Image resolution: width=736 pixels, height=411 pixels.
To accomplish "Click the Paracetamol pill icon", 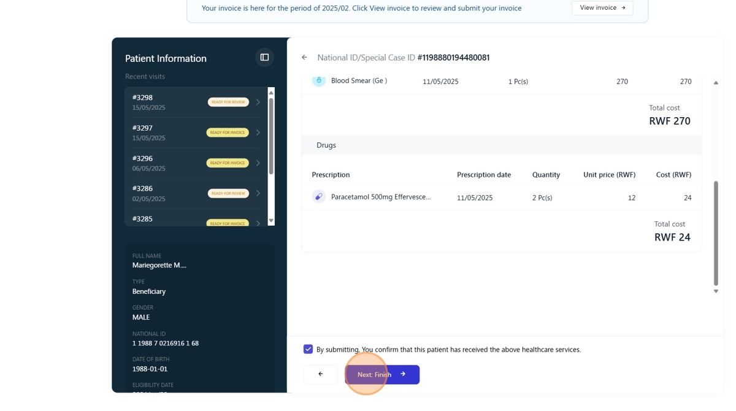I will click(x=319, y=197).
